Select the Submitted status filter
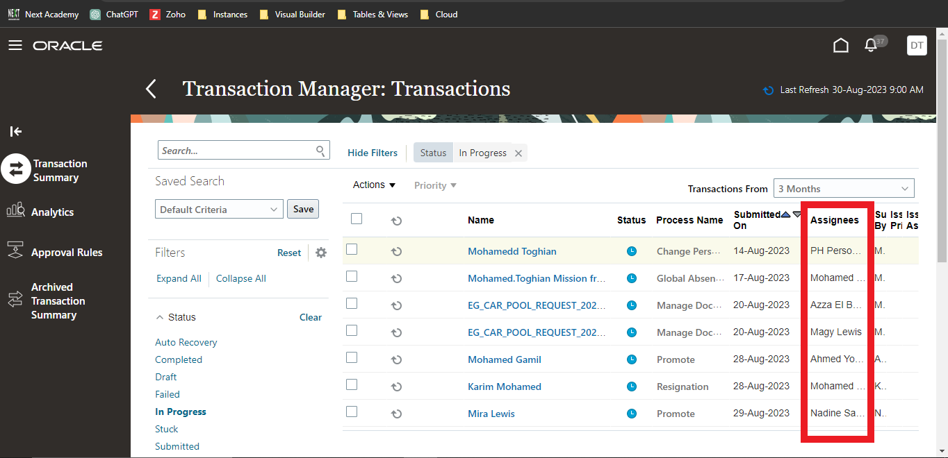 tap(177, 446)
